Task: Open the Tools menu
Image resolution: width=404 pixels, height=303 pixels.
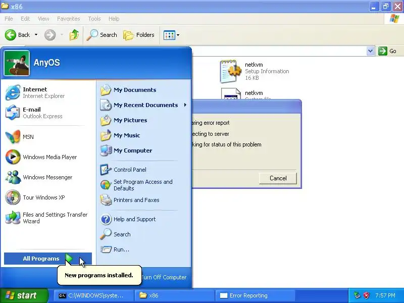Action: [94, 19]
